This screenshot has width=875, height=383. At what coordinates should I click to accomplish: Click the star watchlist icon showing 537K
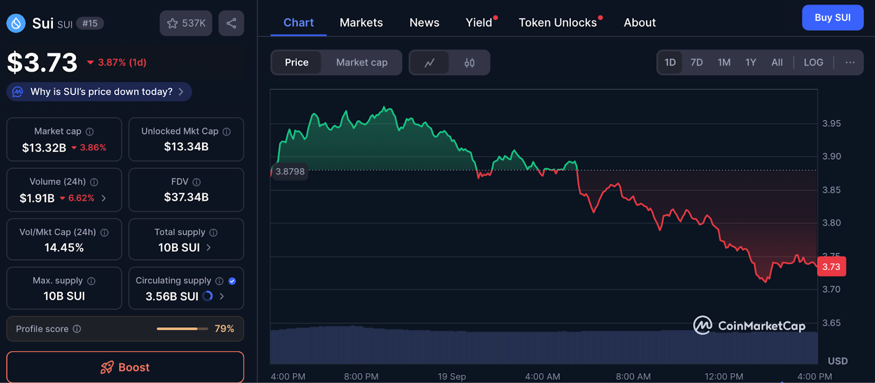(173, 23)
